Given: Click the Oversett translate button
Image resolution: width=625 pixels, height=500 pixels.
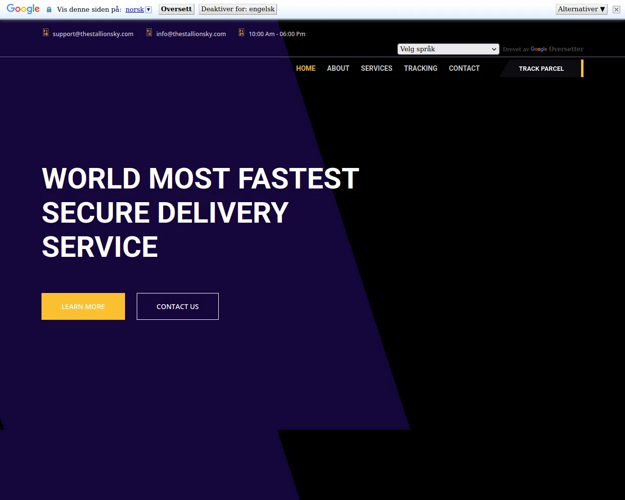Looking at the screenshot, I should pyautogui.click(x=176, y=9).
